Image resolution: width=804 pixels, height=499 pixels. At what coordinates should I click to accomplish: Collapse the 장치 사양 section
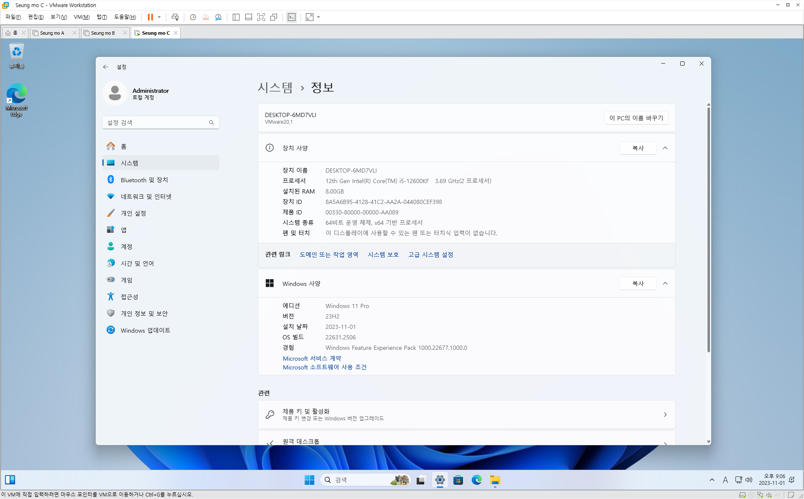[665, 148]
